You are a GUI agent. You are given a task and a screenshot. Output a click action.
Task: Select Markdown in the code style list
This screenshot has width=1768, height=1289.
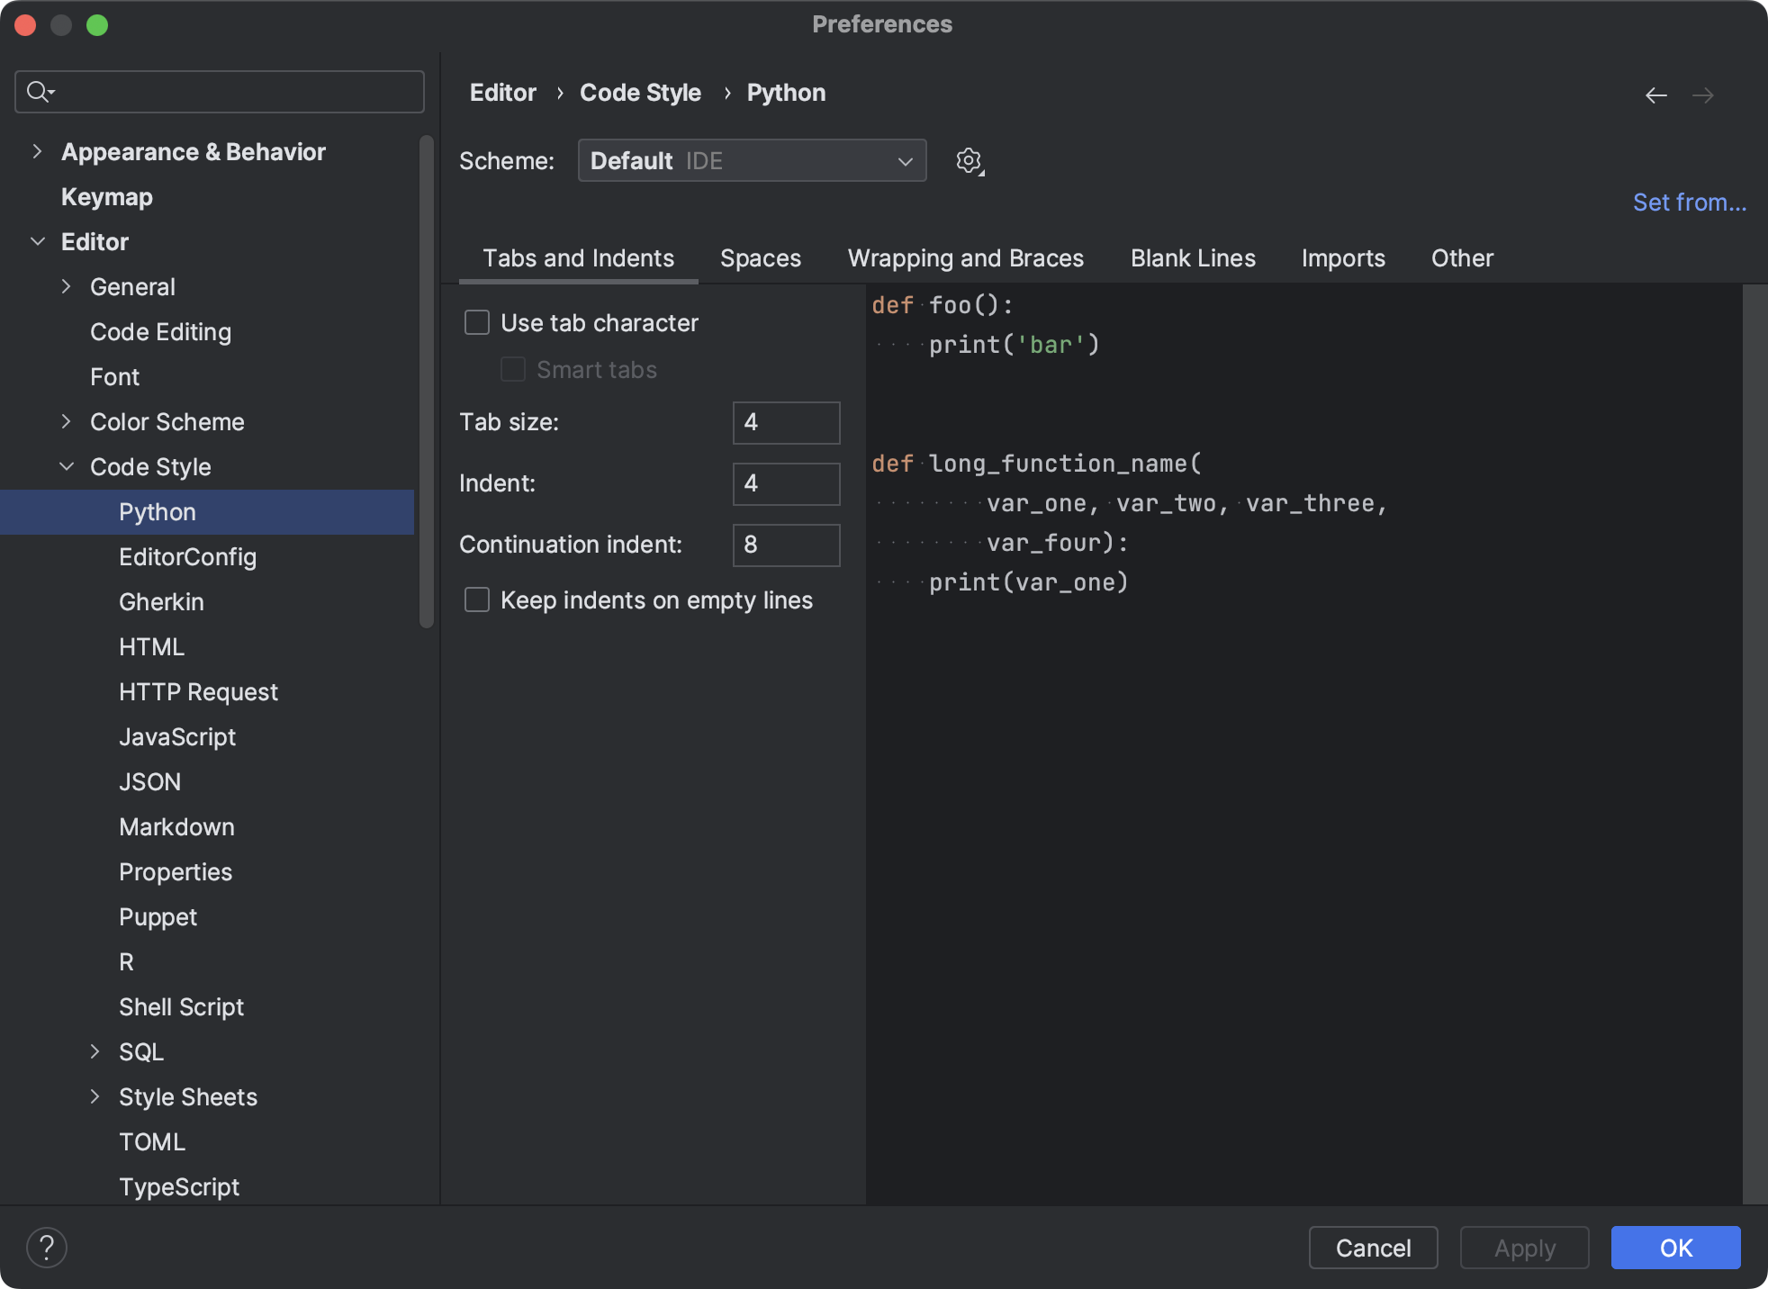176,826
